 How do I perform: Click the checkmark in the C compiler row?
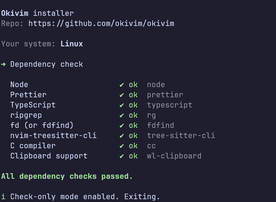[x=122, y=146]
